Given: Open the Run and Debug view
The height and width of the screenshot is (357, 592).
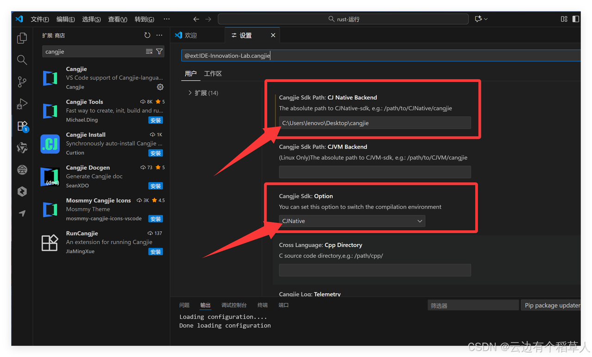Looking at the screenshot, I should point(22,104).
